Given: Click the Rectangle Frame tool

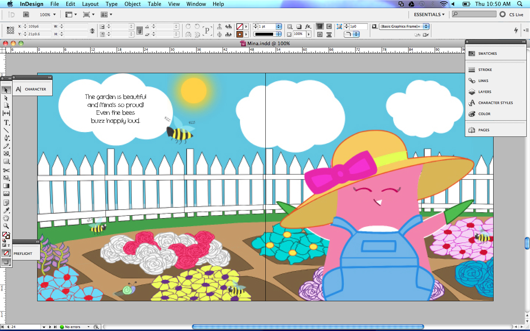Looking at the screenshot, I should tap(6, 154).
